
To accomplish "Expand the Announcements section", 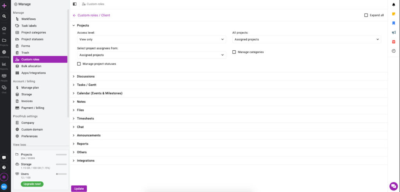I will (x=73, y=135).
